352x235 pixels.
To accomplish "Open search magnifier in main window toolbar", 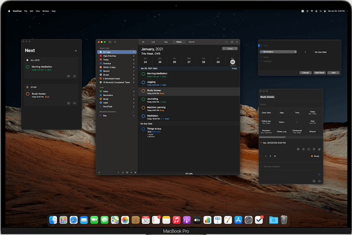I will [115, 42].
